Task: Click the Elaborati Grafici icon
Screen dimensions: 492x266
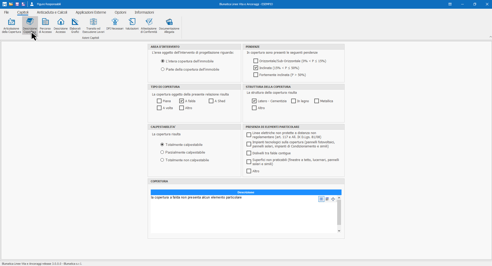Action: [75, 26]
